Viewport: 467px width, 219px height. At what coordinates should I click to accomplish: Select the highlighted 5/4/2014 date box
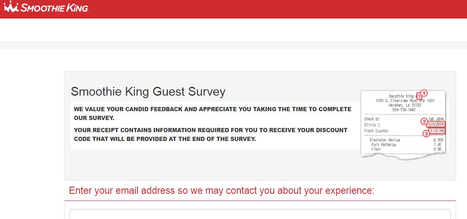[x=436, y=125]
